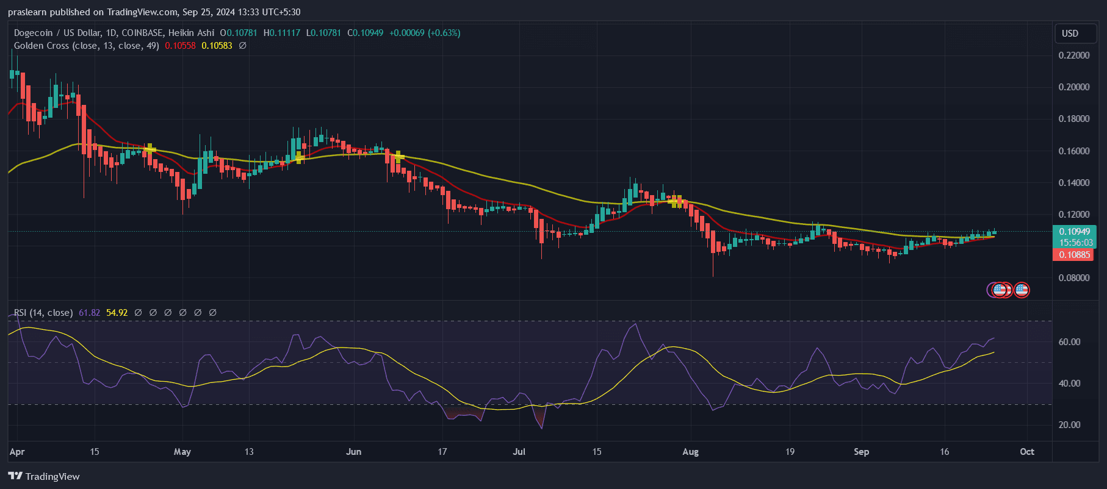This screenshot has height=489, width=1107.
Task: Click the Jul label on time axis
Action: 519,452
